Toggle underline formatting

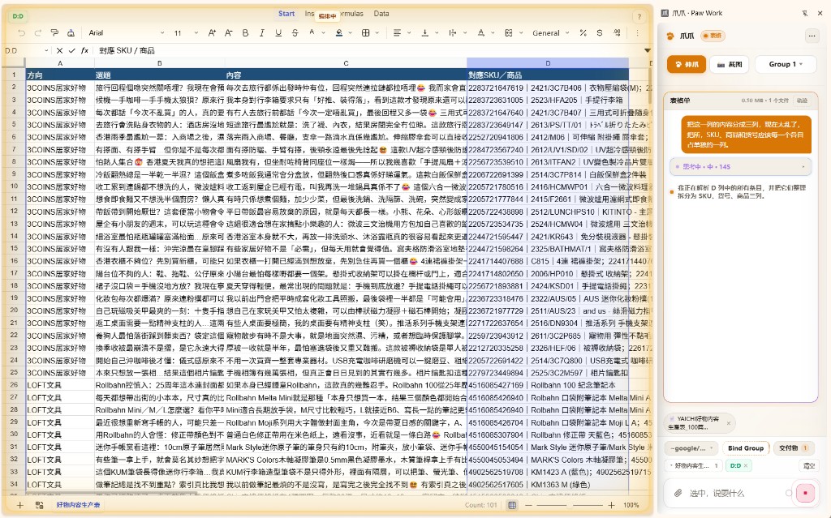pos(278,33)
